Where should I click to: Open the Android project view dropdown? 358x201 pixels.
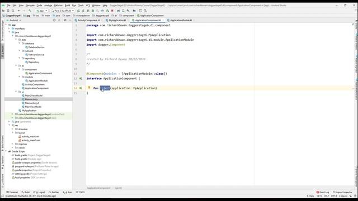pyautogui.click(x=13, y=20)
